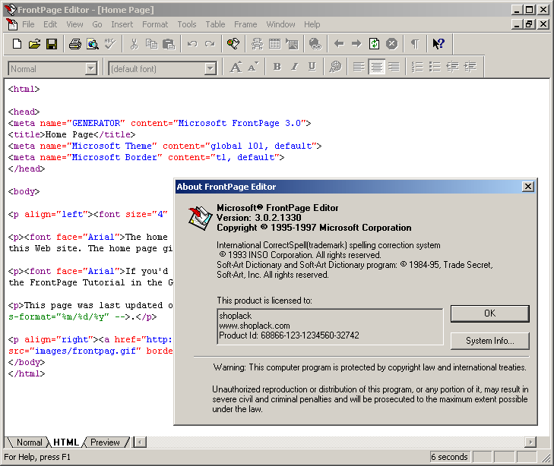
Task: Align text left
Action: pyautogui.click(x=359, y=67)
